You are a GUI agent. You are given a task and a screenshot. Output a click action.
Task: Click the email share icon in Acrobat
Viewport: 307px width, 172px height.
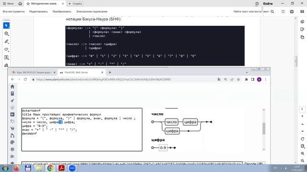click(302, 11)
